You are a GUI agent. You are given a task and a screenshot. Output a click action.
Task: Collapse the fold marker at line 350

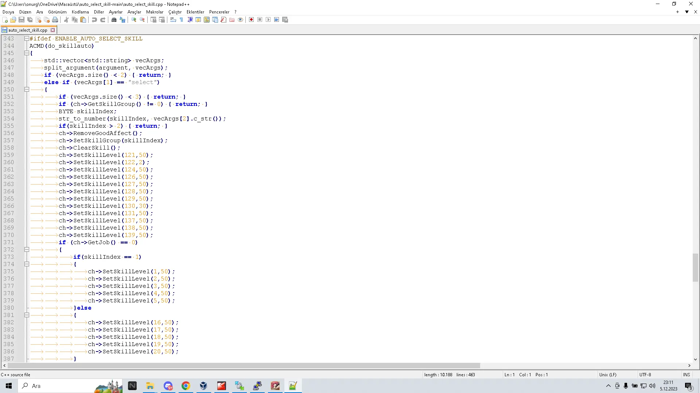pos(27,90)
